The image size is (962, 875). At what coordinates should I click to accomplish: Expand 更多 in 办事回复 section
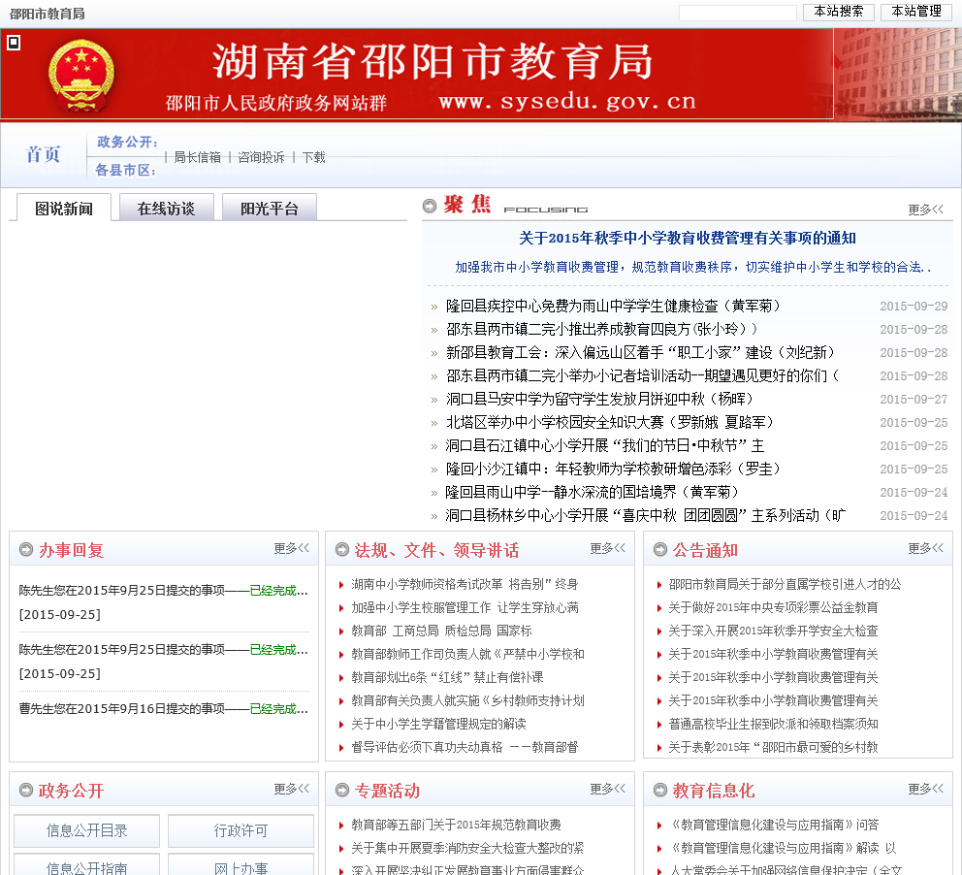pos(292,548)
